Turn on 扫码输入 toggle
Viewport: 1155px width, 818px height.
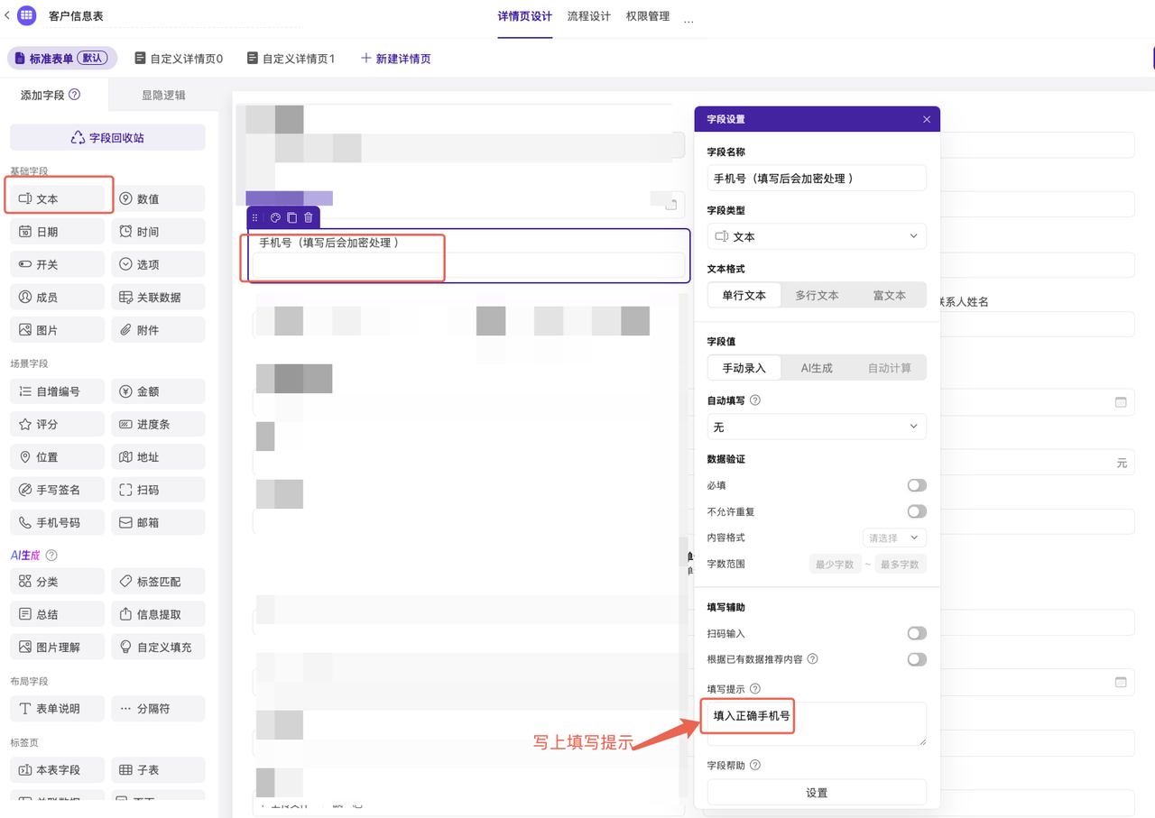pyautogui.click(x=916, y=633)
